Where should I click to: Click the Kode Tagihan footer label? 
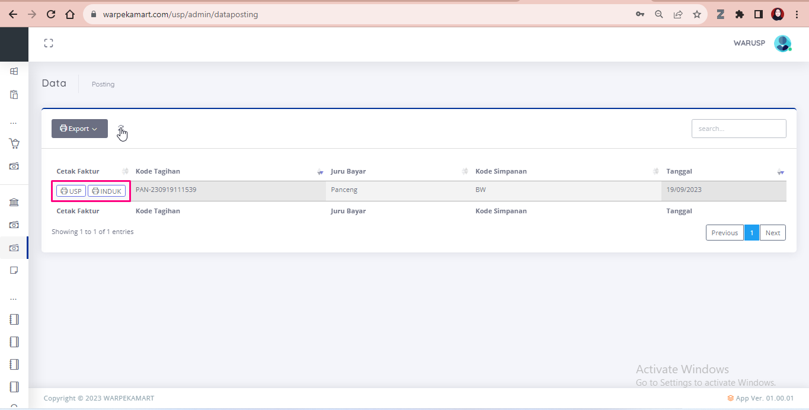coord(158,211)
